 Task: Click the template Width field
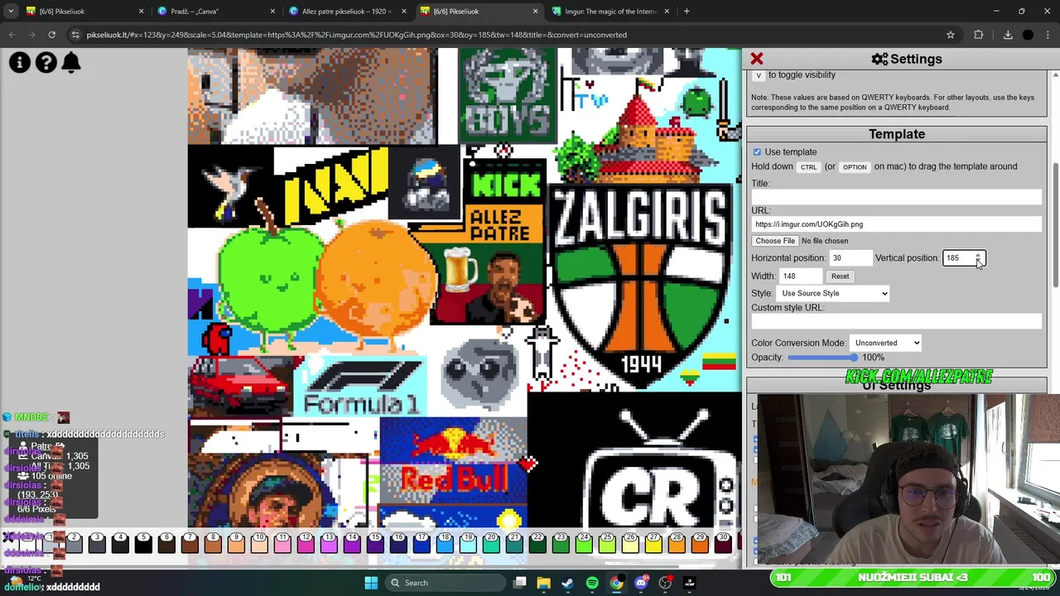(800, 276)
